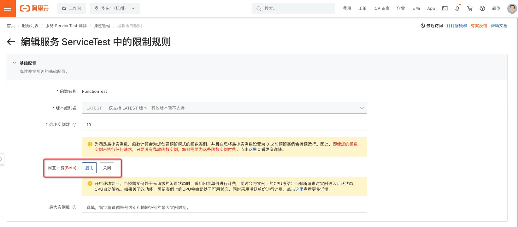Launch Cloud Shell terminal icon
518x227 pixels.
[x=445, y=9]
